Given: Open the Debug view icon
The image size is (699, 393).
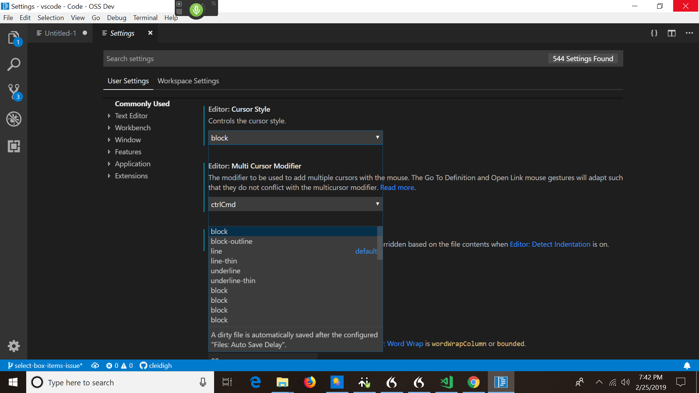Looking at the screenshot, I should coord(13,119).
